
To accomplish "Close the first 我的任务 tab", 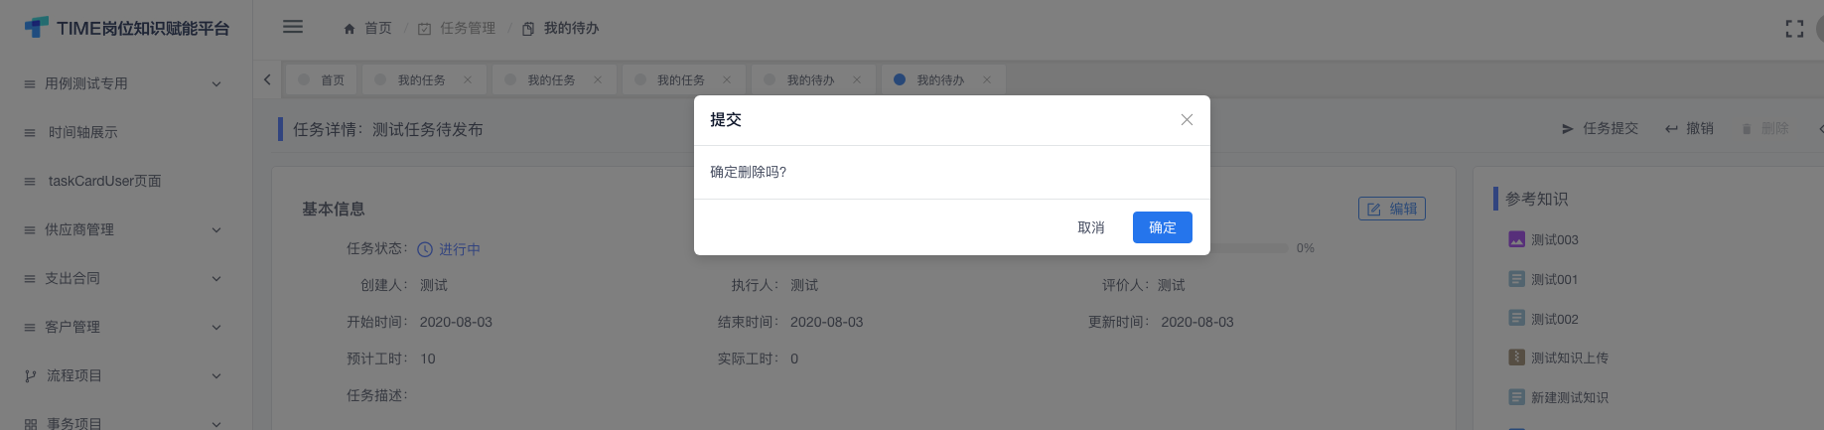I will click(468, 80).
